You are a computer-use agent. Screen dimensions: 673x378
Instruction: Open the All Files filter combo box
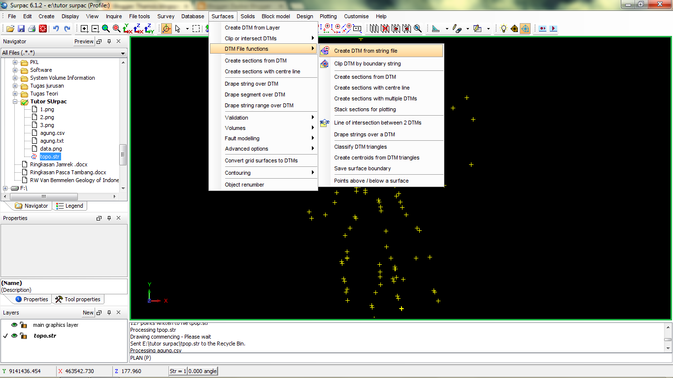[x=64, y=53]
